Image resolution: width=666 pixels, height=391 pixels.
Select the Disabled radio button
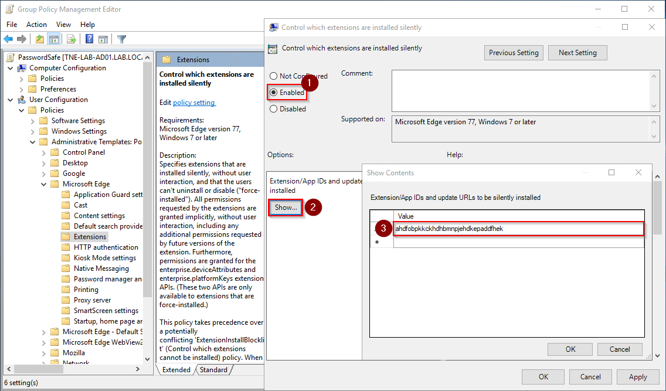pos(274,109)
